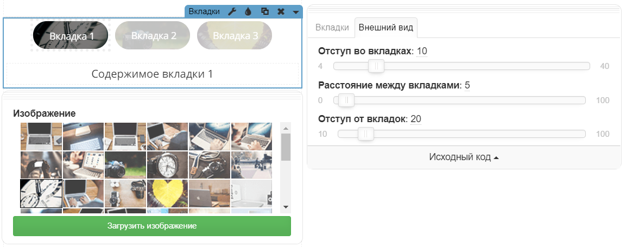The image size is (626, 247).
Task: Pick the wristwatch close-up thumbnail
Action: pos(167,165)
